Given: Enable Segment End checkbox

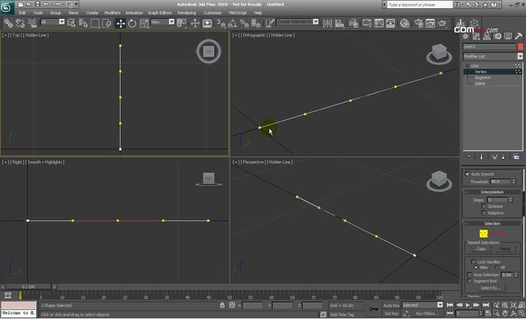Looking at the screenshot, I should [469, 281].
